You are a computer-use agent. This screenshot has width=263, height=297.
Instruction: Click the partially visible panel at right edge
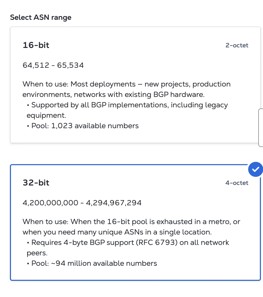261,128
